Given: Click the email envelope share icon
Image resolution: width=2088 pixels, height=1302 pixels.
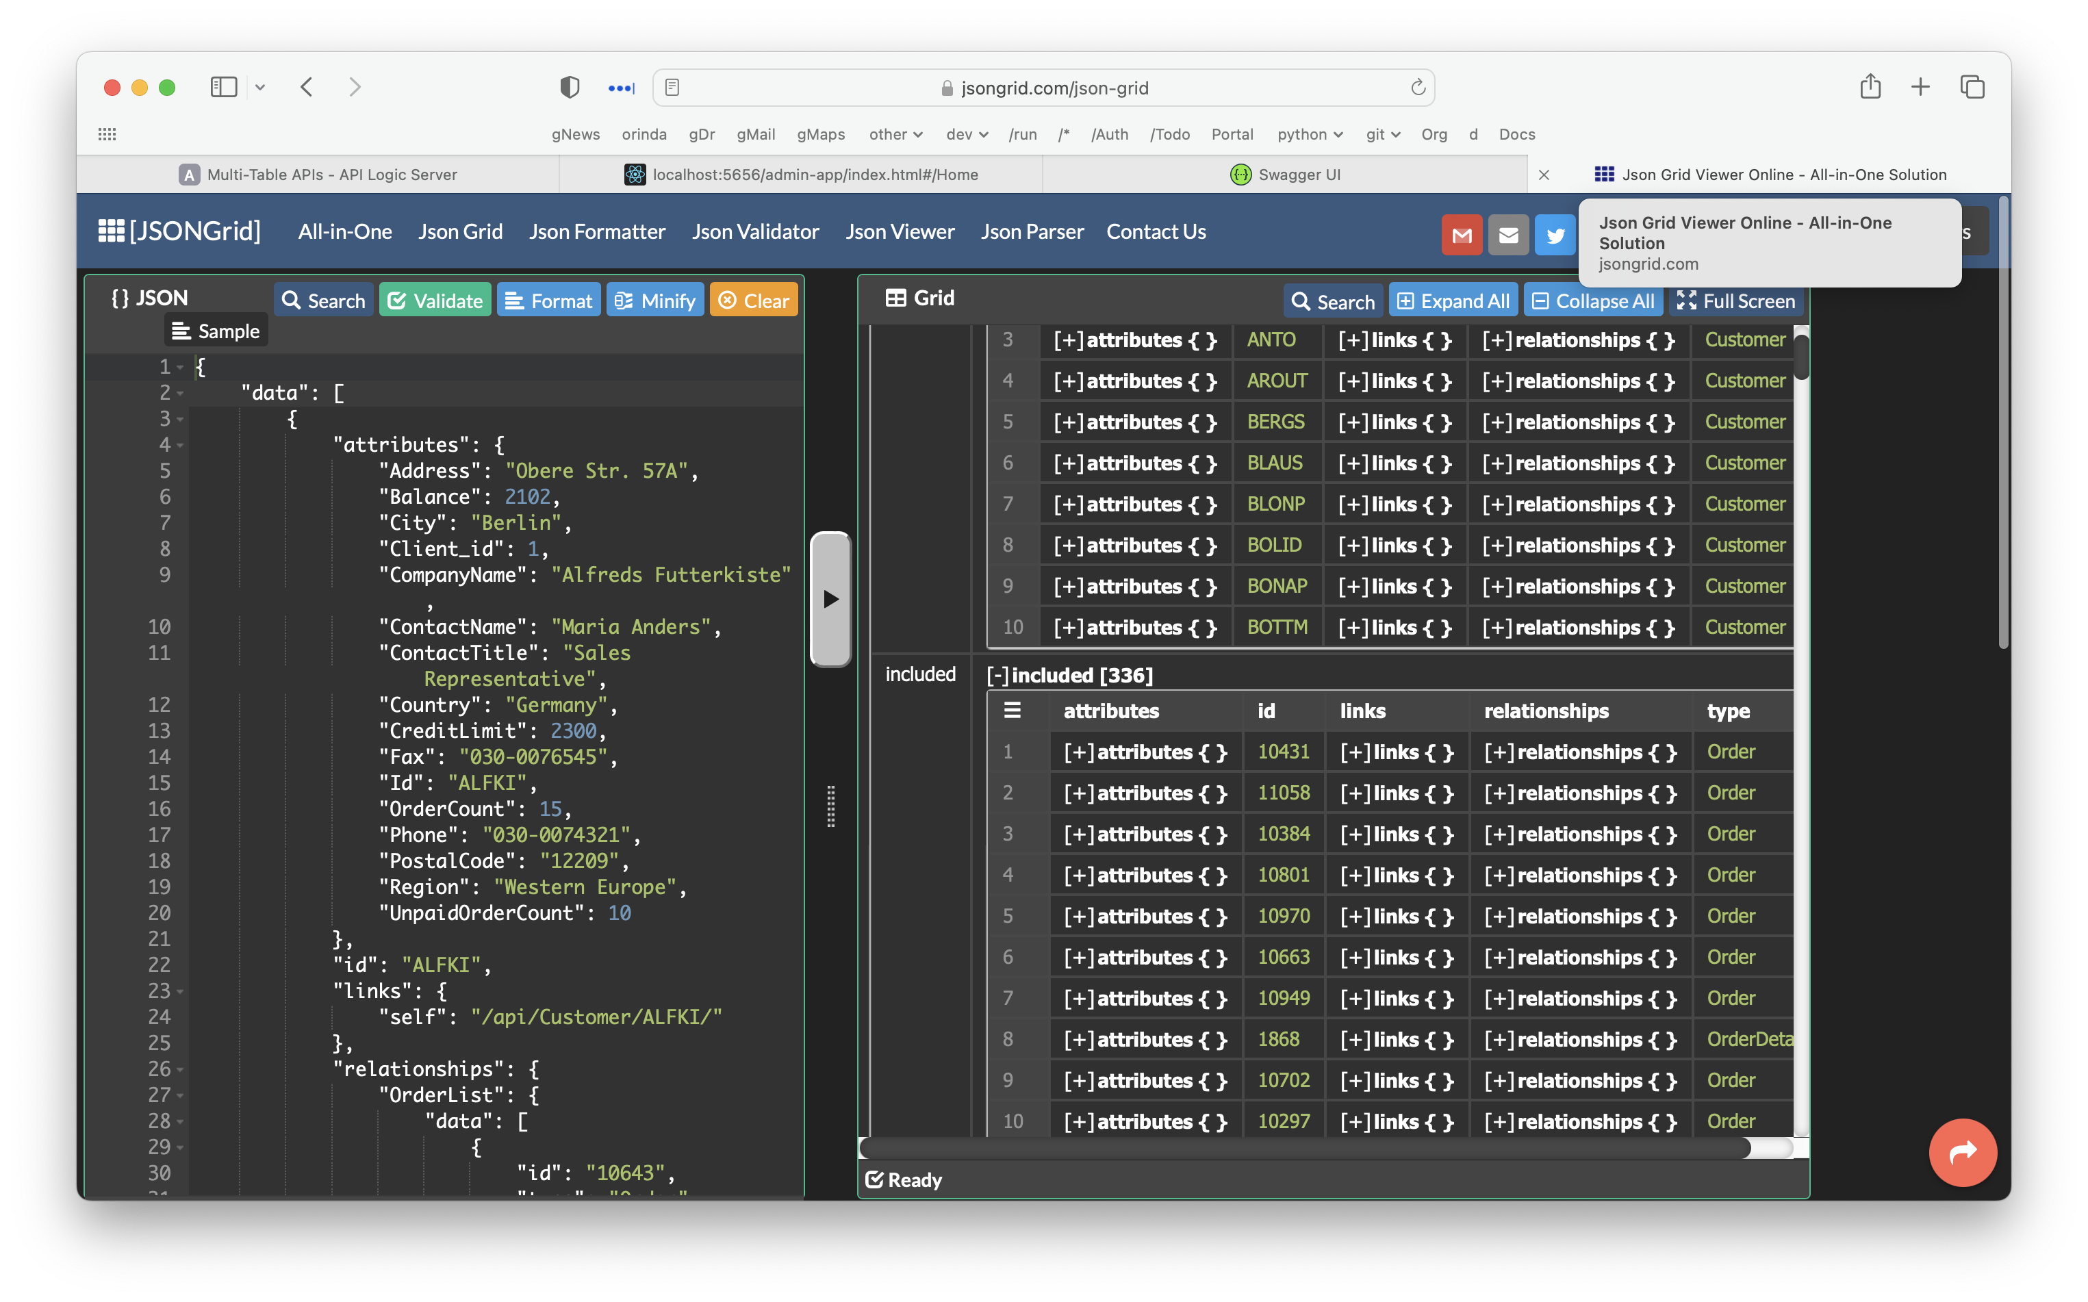Looking at the screenshot, I should pos(1509,235).
